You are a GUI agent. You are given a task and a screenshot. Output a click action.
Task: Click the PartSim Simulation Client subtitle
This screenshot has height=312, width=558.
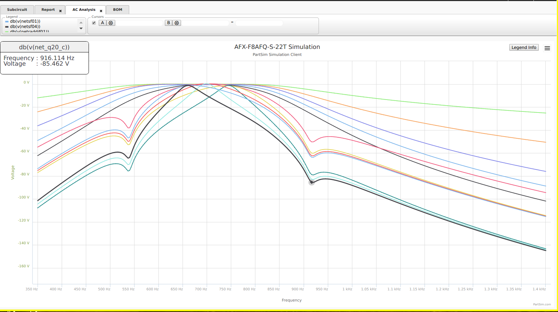(277, 55)
